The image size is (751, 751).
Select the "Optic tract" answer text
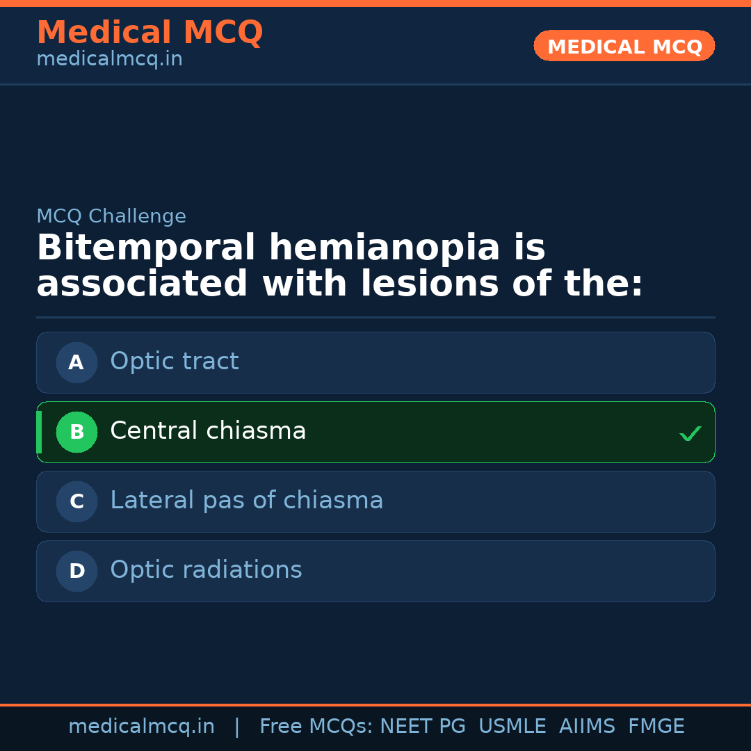pyautogui.click(x=174, y=362)
